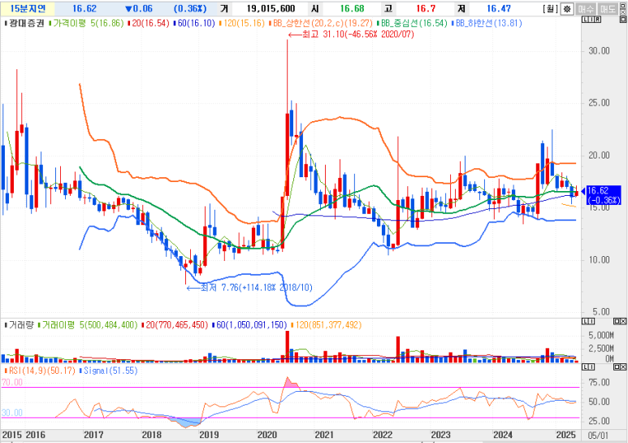Click the 최저 7.76 low annotation
Screen dimensions: 628x443
(x=249, y=288)
